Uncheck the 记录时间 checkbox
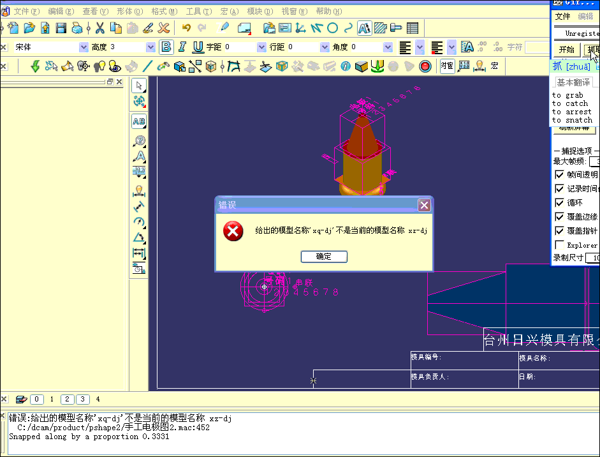The height and width of the screenshot is (457, 600). point(559,188)
